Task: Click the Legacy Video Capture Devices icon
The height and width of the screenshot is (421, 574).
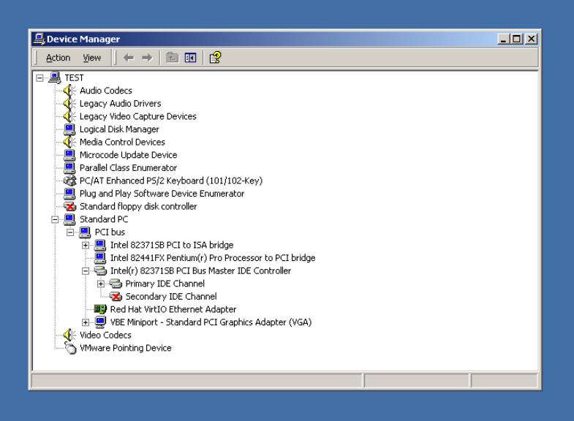Action: 69,116
